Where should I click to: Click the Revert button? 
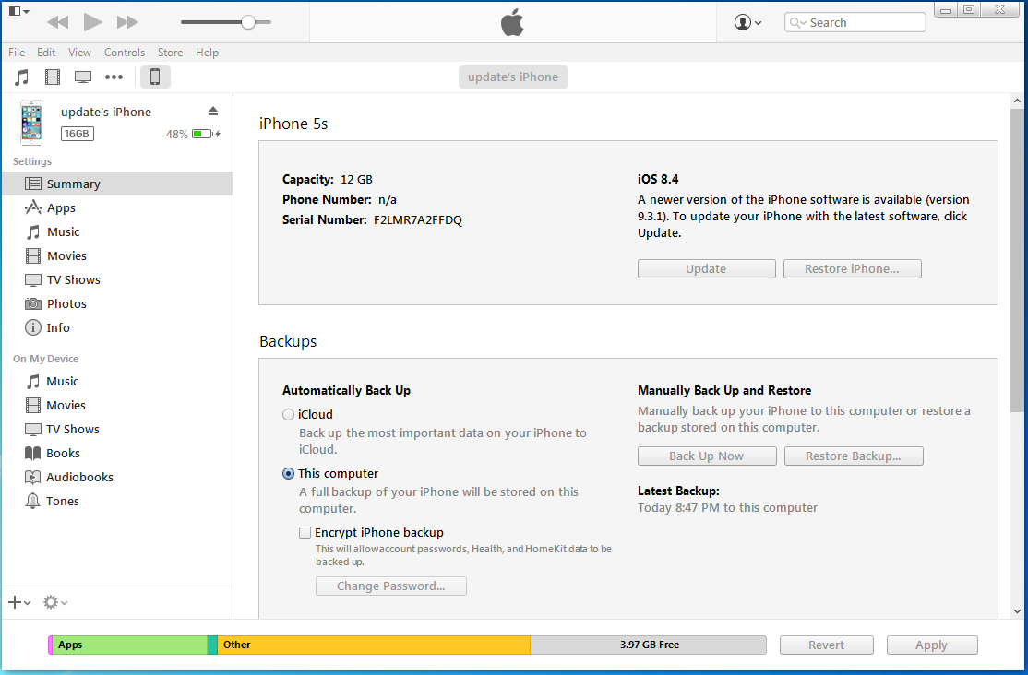point(826,645)
